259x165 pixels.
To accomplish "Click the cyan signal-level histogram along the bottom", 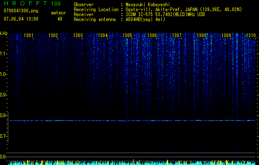I will tap(132, 163).
